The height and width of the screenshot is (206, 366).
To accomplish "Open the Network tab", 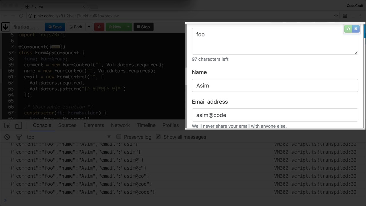I will pos(120,125).
